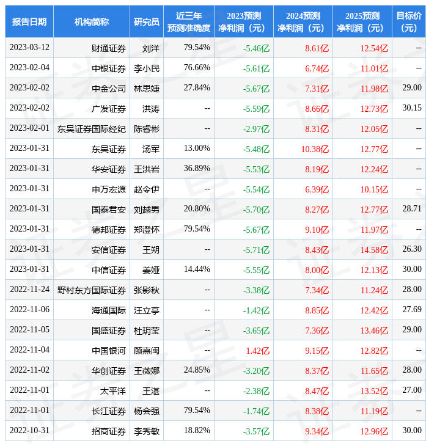Select the 30.15 target price cell

pyautogui.click(x=411, y=108)
